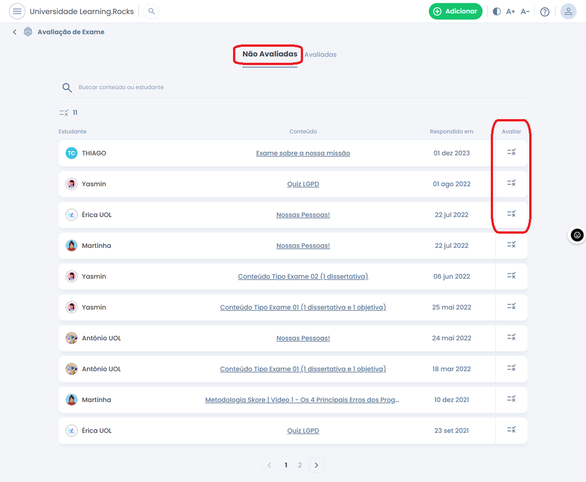Click the header search magnifier icon

(x=152, y=11)
